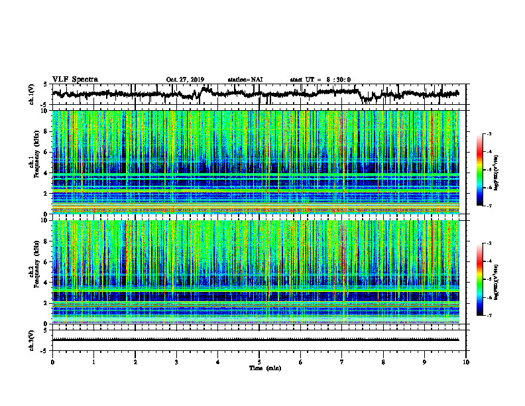Click time axis tick label "2"

[135, 362]
